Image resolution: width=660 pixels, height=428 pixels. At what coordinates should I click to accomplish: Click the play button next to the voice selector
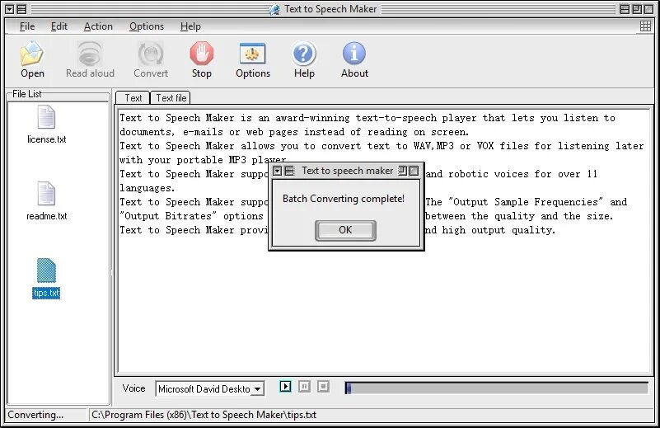point(285,386)
